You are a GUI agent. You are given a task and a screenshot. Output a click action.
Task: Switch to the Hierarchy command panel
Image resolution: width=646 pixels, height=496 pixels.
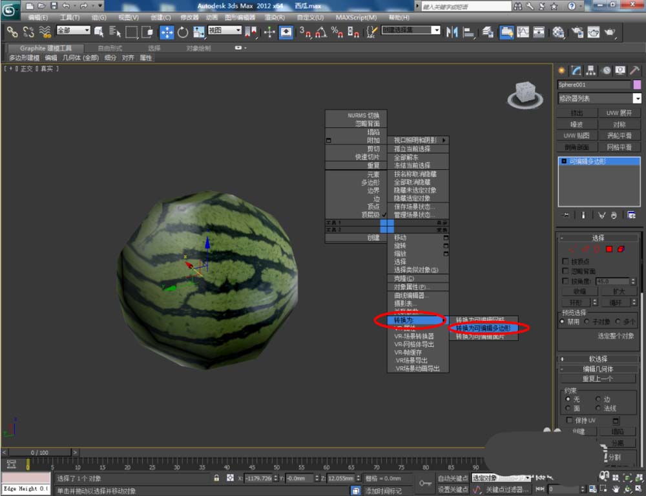[591, 70]
